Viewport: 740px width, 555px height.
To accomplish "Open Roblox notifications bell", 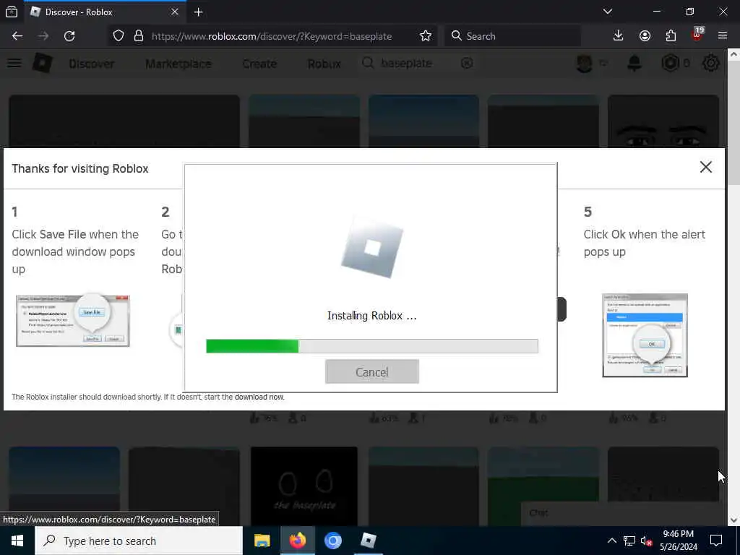I will [634, 64].
